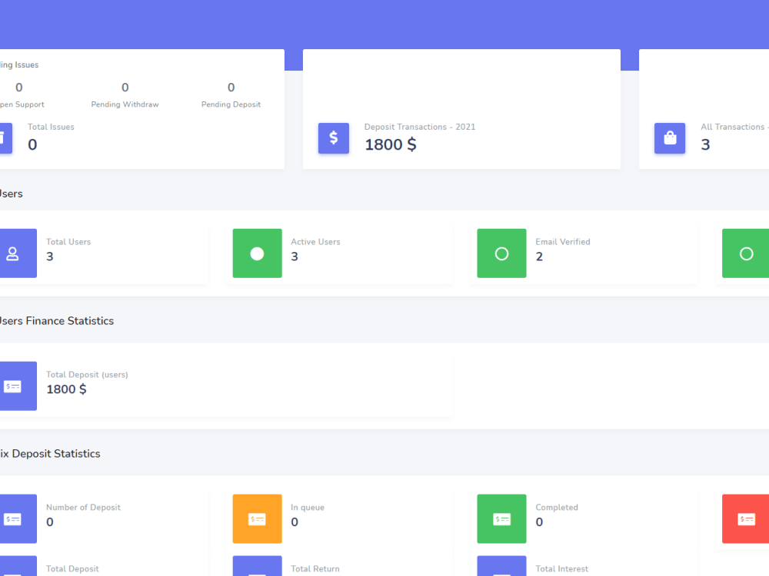Viewport: 769px width, 576px height.
Task: Click the filled circle icon for Active Users
Action: click(x=257, y=253)
